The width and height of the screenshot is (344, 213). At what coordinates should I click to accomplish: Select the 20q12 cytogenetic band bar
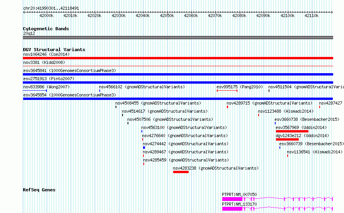(178, 38)
